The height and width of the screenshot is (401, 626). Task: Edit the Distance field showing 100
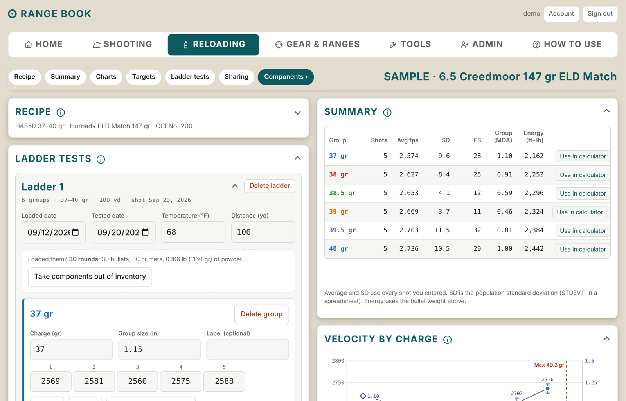(x=263, y=232)
